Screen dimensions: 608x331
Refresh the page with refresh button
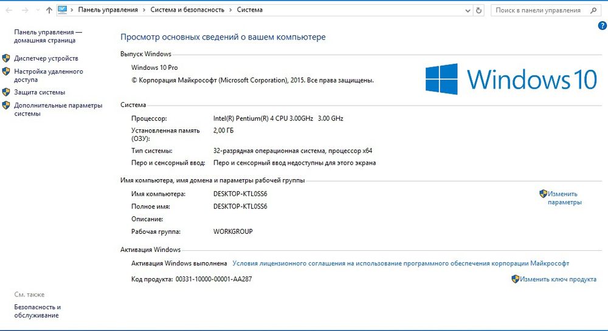coord(479,10)
